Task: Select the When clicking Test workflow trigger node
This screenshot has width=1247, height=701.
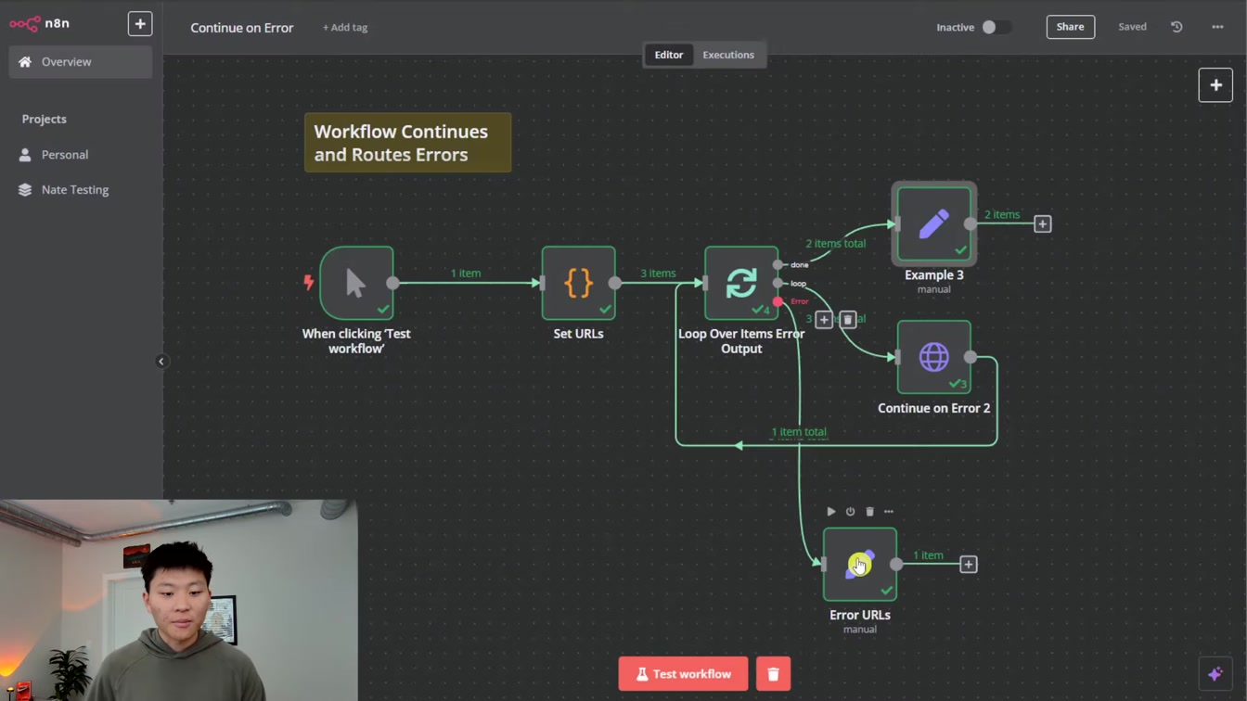Action: click(356, 283)
